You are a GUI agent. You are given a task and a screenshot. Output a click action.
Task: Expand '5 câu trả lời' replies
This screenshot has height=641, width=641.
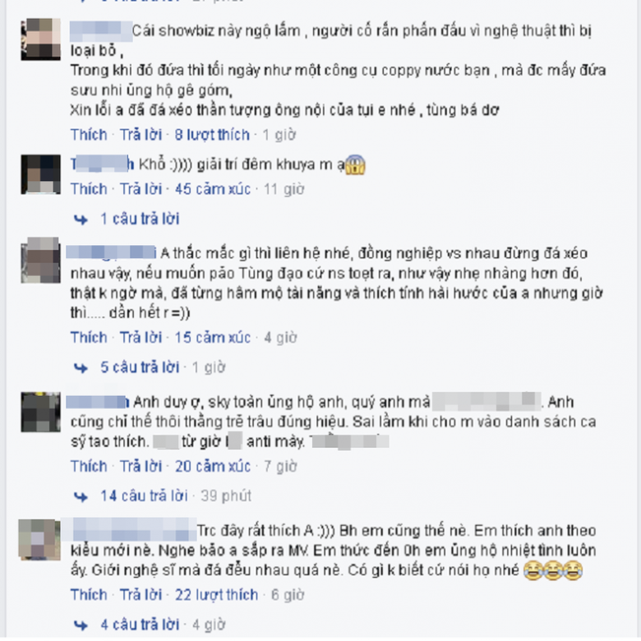140,367
